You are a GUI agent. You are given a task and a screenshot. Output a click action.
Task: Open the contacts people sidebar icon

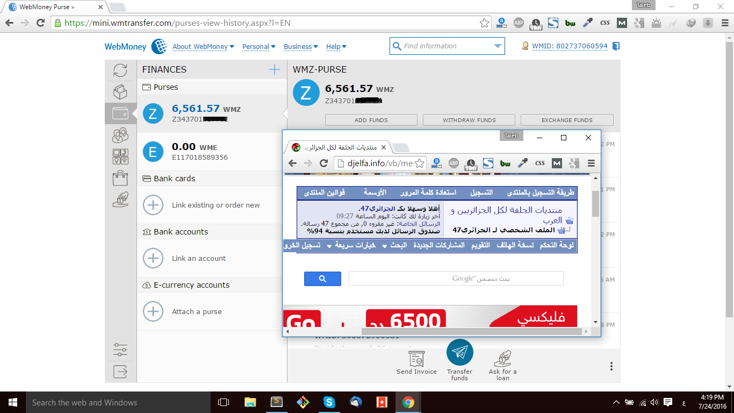[x=120, y=135]
